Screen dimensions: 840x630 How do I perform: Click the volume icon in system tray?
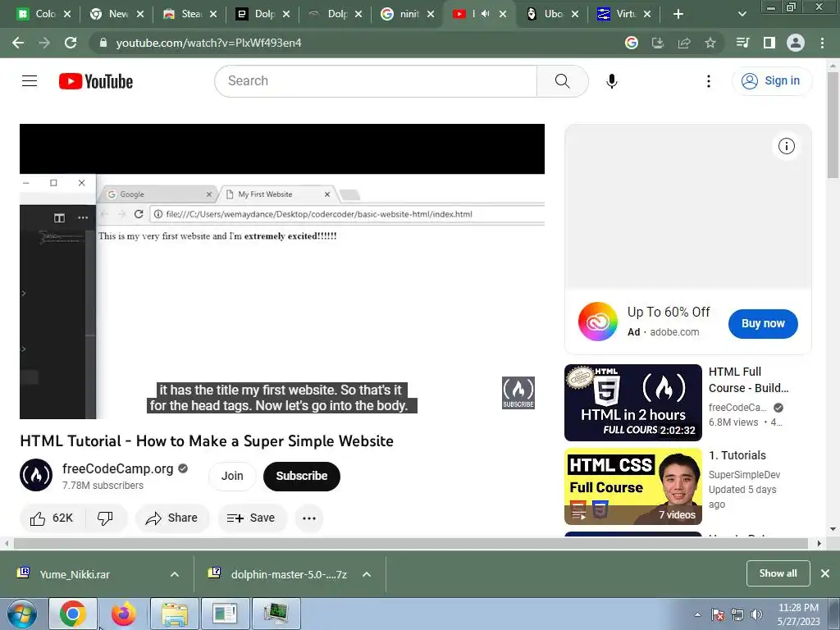point(756,614)
